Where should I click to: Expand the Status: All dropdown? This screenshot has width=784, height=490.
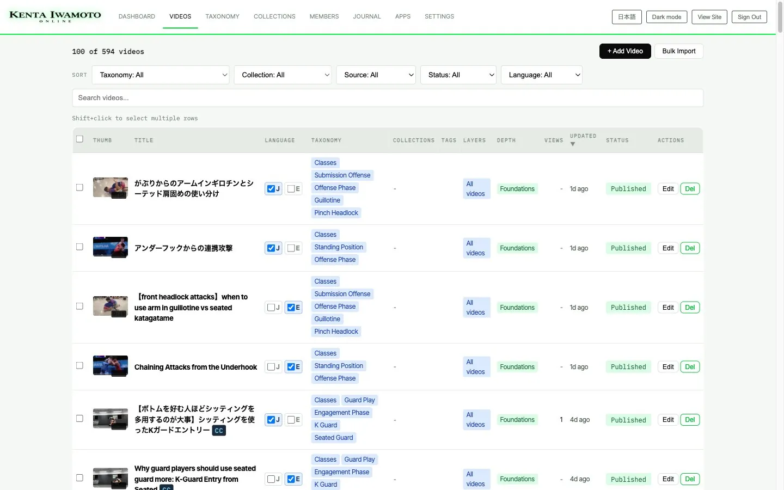[458, 75]
